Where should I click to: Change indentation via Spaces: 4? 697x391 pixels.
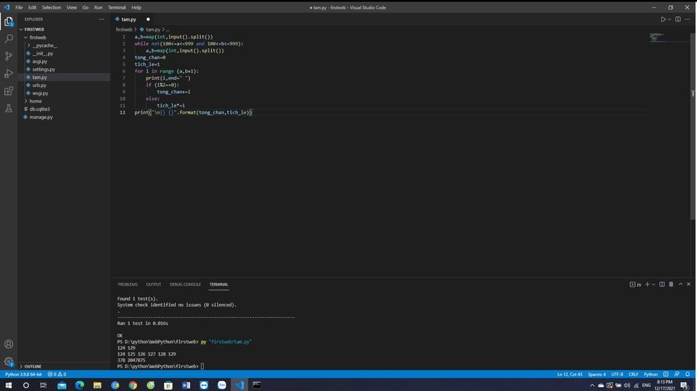596,374
